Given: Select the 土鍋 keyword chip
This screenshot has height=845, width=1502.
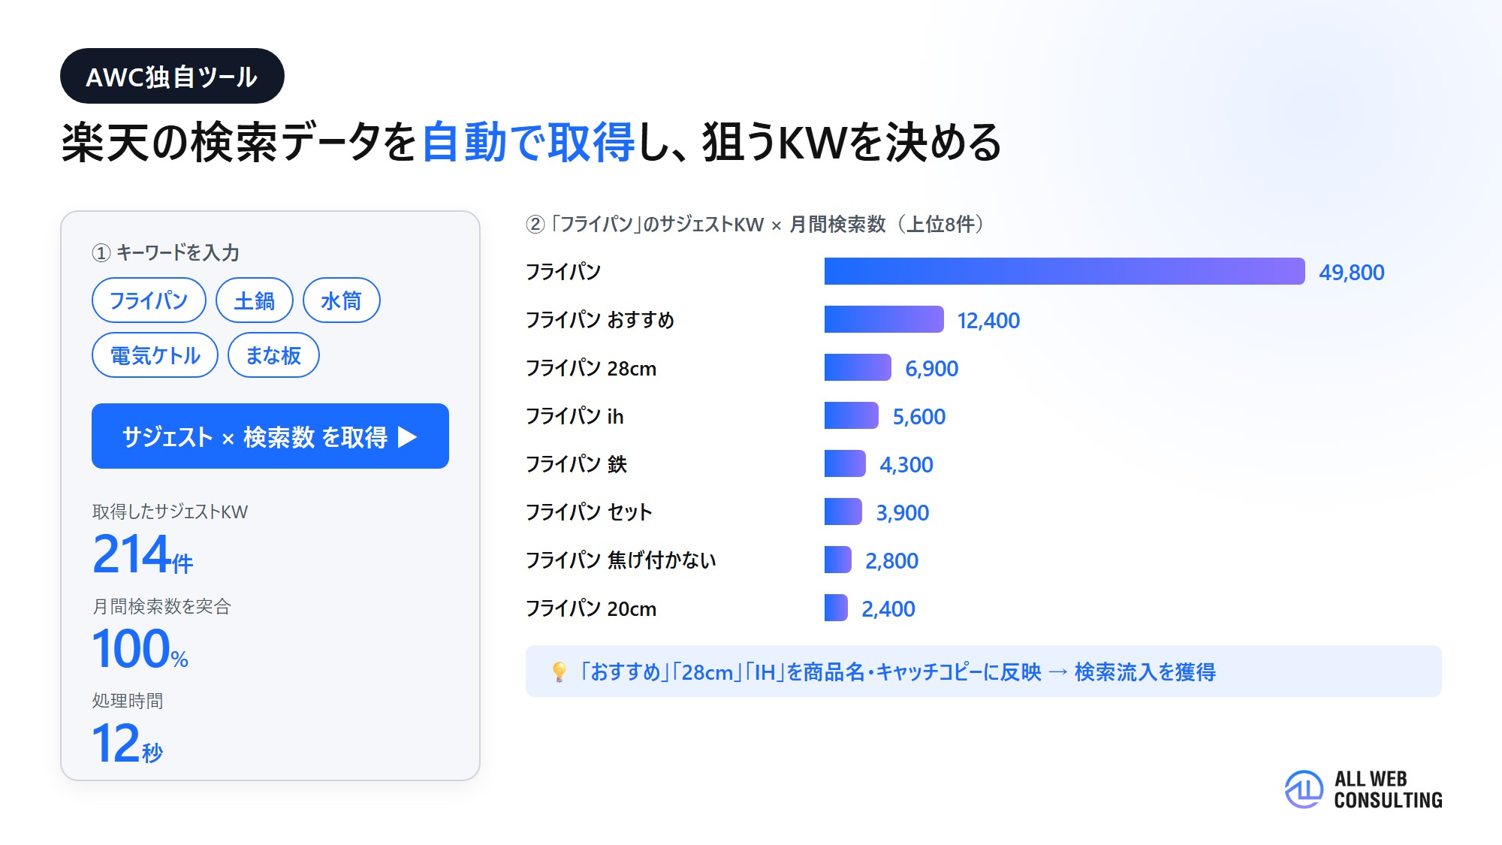Looking at the screenshot, I should coord(254,300).
